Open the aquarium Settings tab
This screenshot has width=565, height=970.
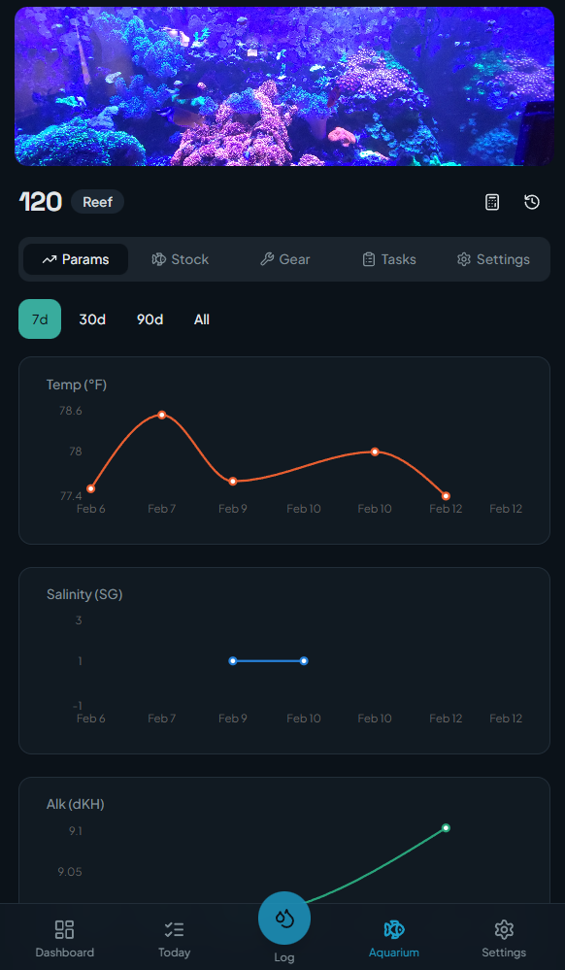pyautogui.click(x=493, y=259)
